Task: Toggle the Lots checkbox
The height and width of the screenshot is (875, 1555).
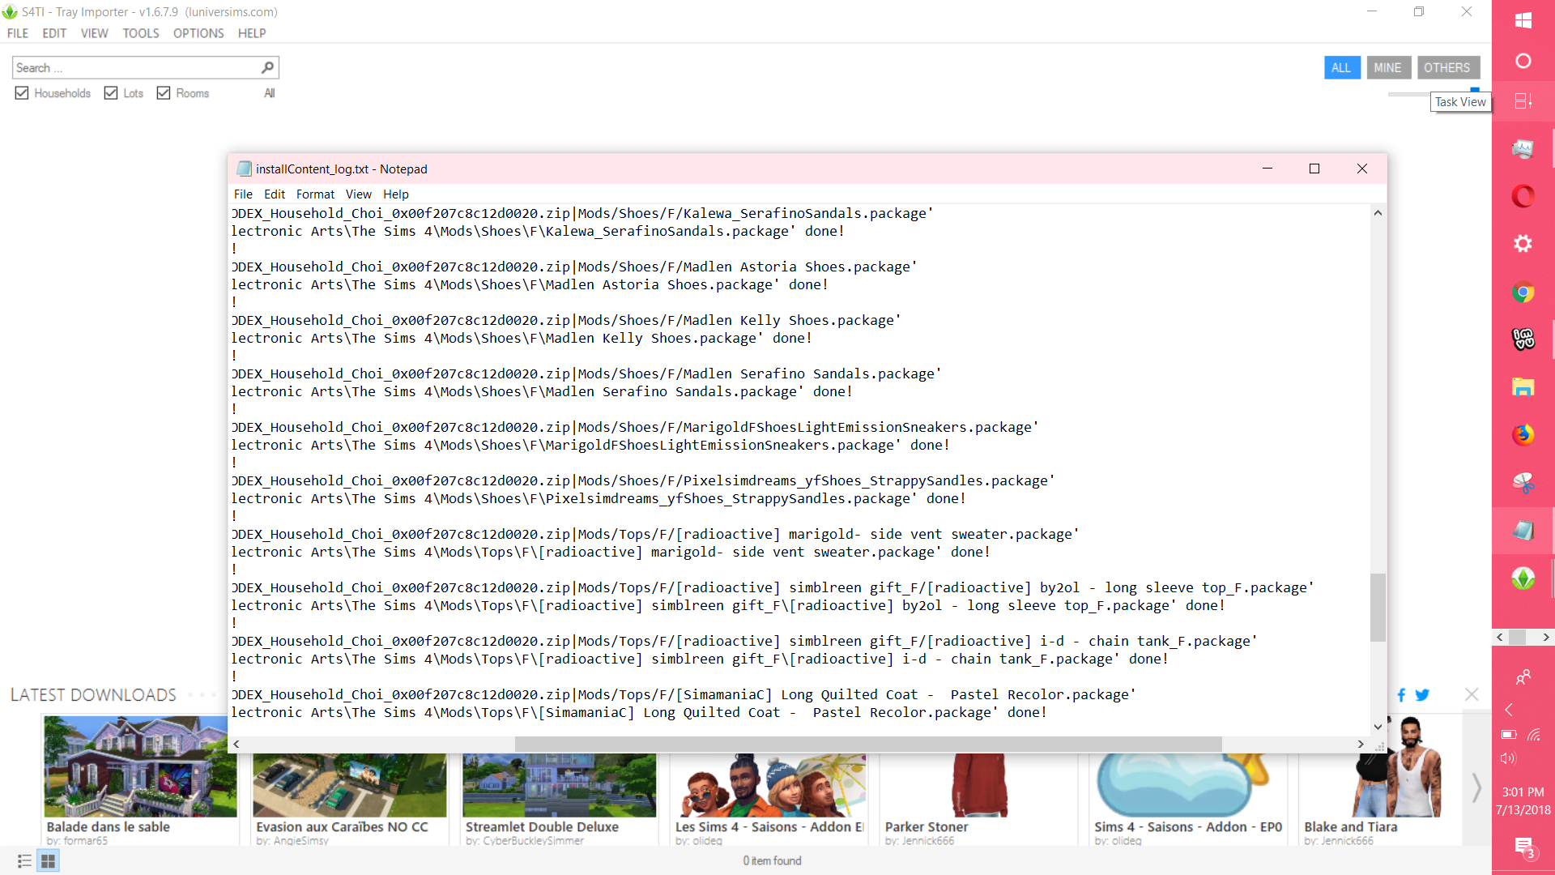Action: point(111,93)
